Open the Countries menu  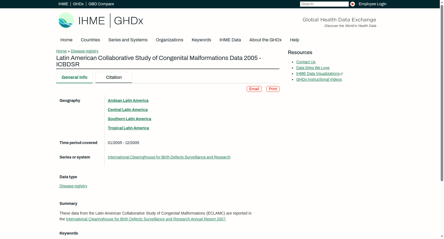coord(90,40)
